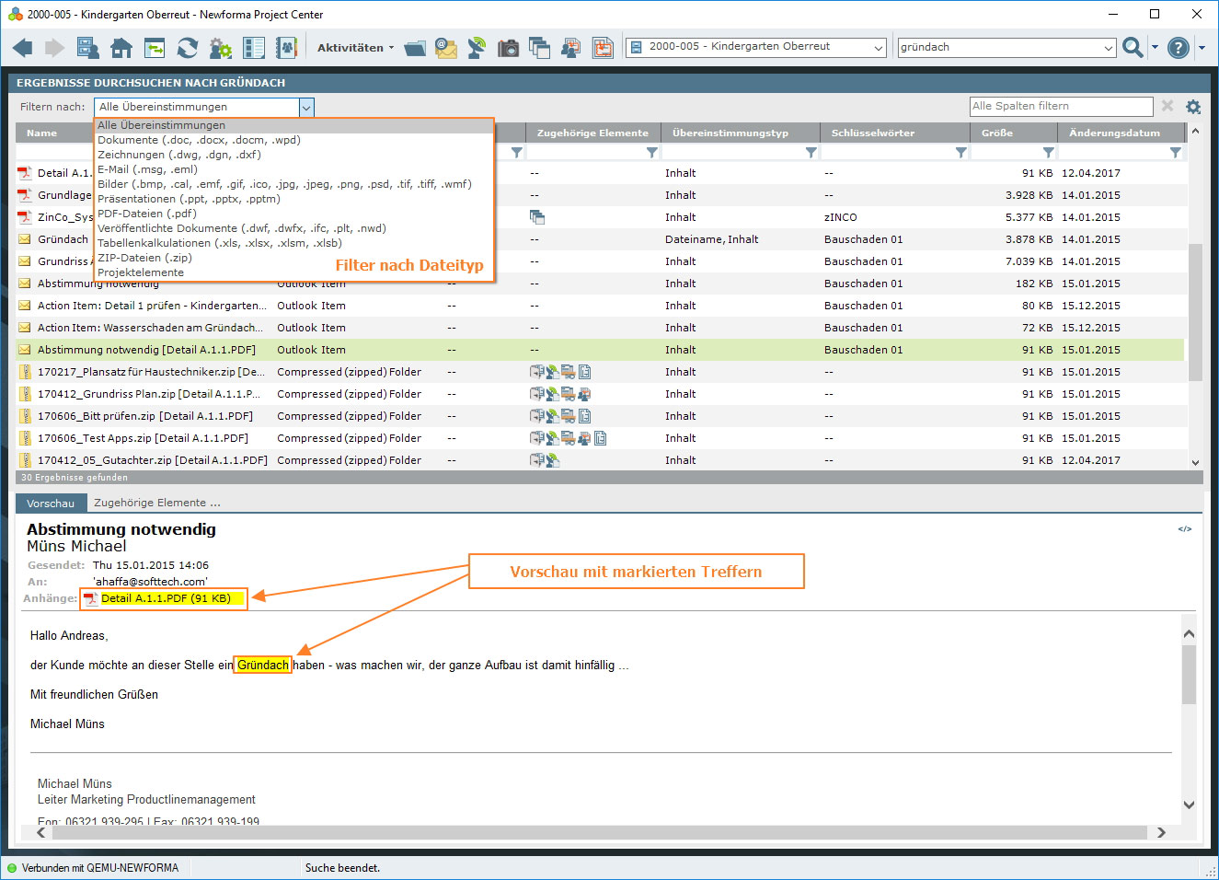Choose Bilder image formats filter option
Image resolution: width=1219 pixels, height=880 pixels.
pos(294,184)
